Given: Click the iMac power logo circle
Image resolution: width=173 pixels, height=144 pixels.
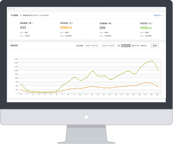Looking at the screenshot, I should click(86, 117).
